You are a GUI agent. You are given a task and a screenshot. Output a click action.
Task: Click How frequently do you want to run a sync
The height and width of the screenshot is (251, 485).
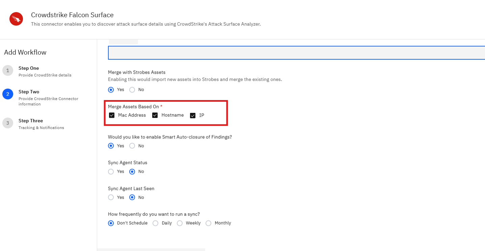154,214
